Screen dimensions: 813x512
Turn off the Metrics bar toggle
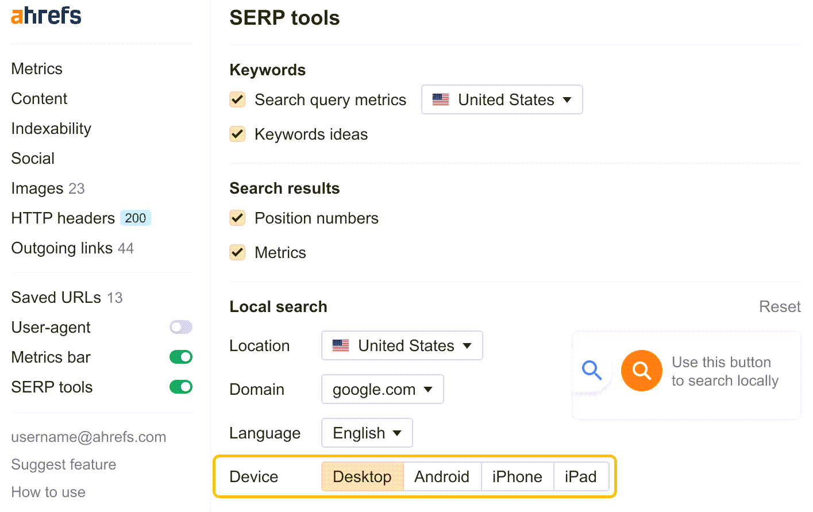(x=181, y=357)
